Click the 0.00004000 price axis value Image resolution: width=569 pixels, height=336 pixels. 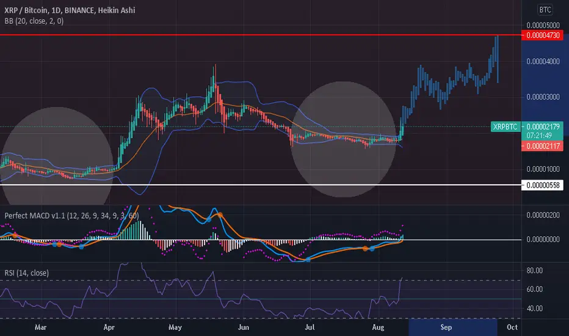543,61
